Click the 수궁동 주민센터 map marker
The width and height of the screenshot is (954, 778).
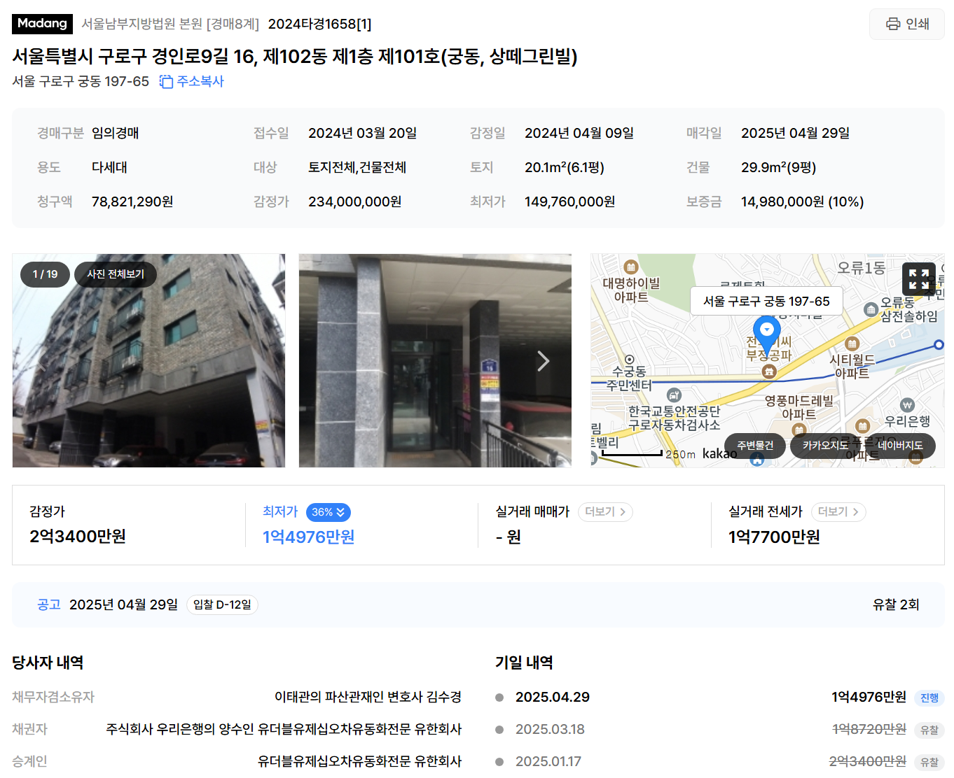(629, 360)
